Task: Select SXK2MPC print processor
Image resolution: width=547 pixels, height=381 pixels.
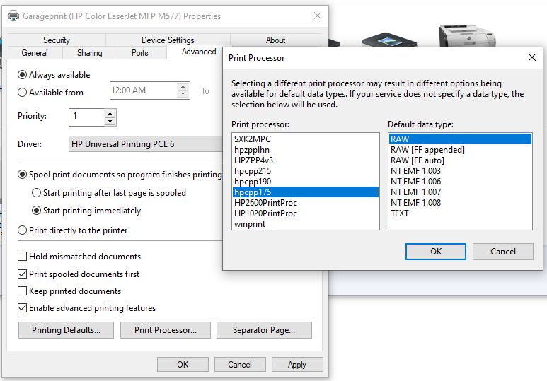Action: coord(305,139)
